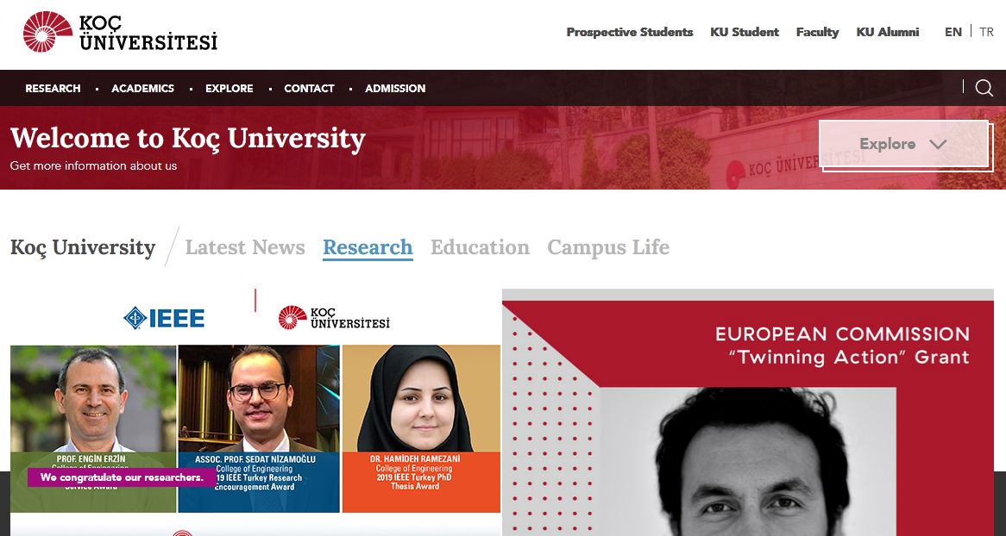Open the search magnifier icon
The height and width of the screenshot is (536, 1006).
(x=984, y=88)
